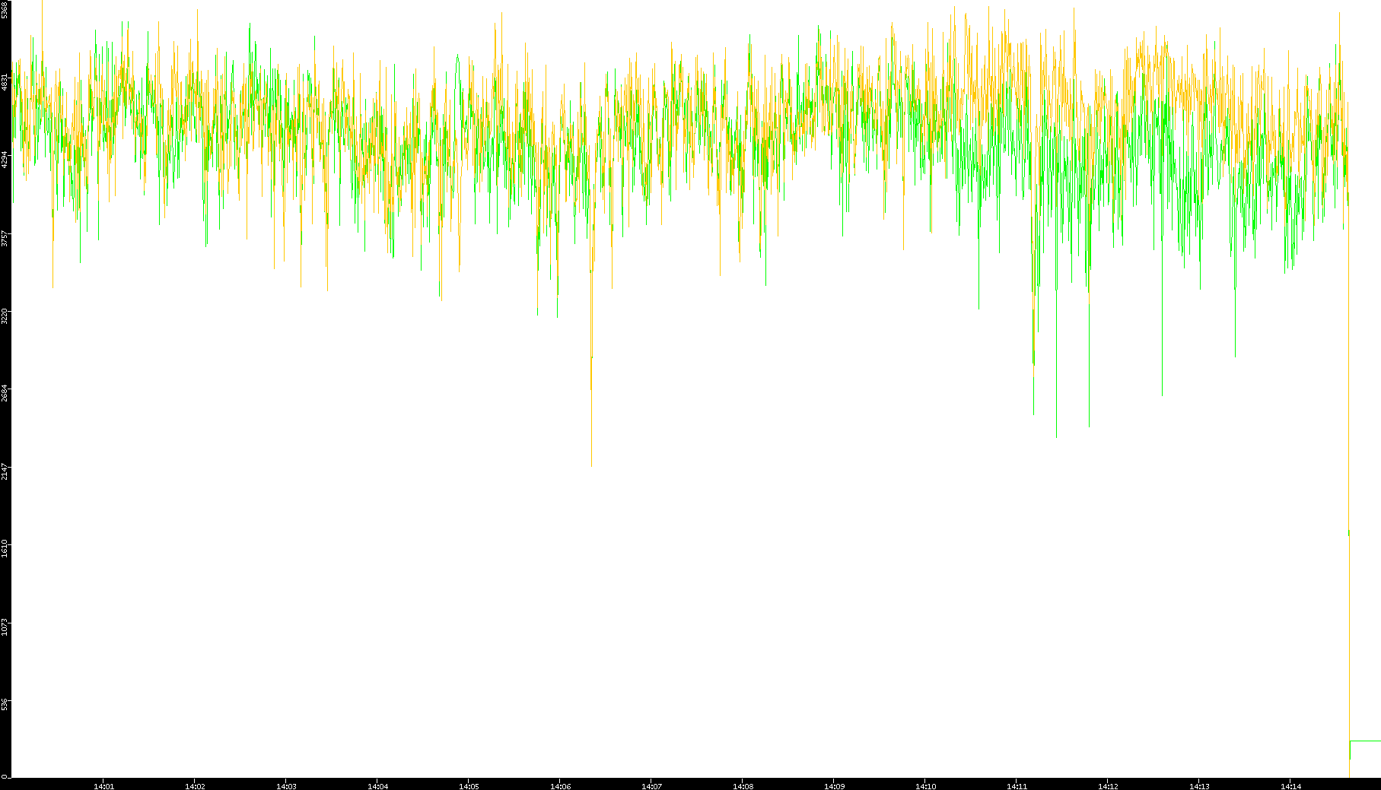Image resolution: width=1381 pixels, height=790 pixels.
Task: Click the 14:01 time axis label
Action: click(x=103, y=786)
